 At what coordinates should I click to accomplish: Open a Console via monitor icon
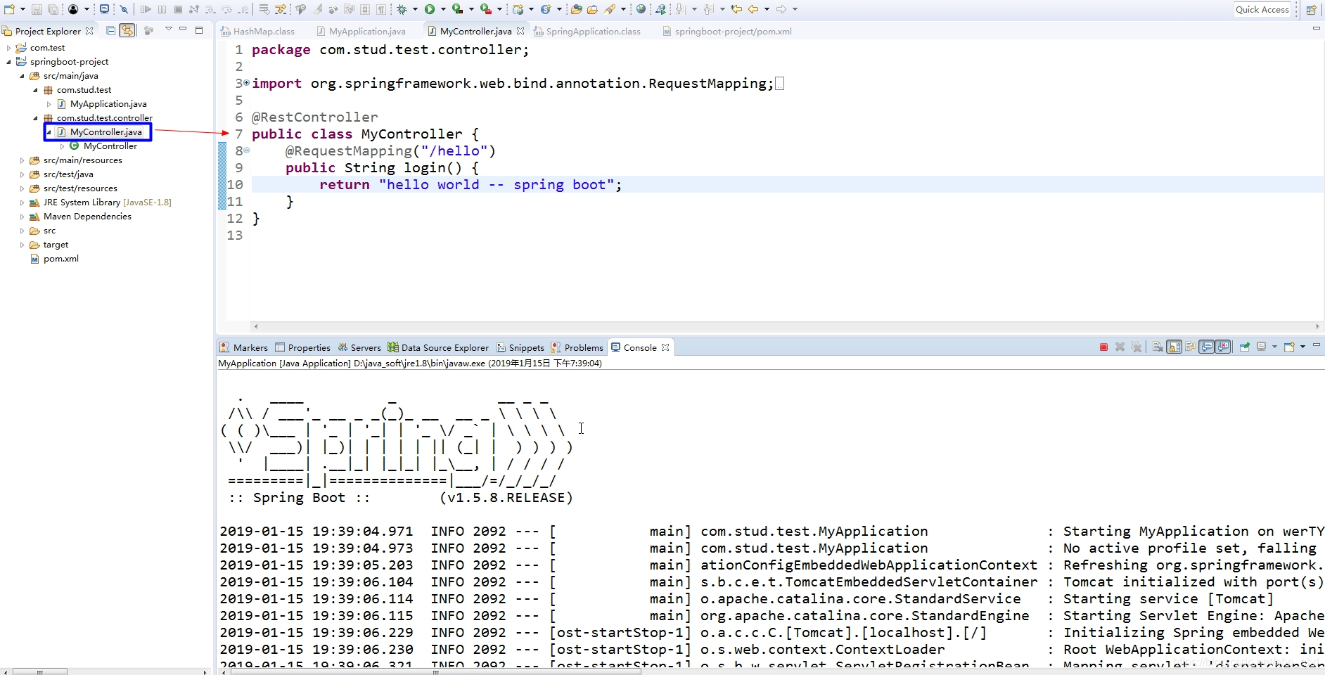(x=104, y=9)
